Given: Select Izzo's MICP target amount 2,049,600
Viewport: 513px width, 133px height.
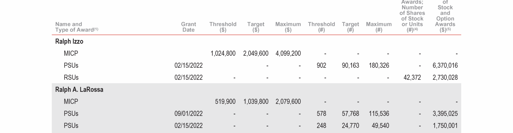Looking at the screenshot, I should click(x=256, y=54).
